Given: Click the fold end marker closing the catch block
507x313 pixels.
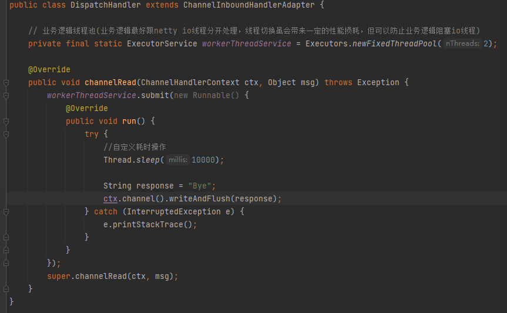Looking at the screenshot, I should pos(6,237).
